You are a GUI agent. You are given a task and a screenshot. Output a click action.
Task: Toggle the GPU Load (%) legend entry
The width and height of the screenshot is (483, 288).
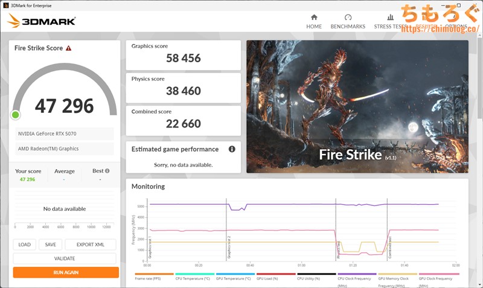[x=276, y=276]
